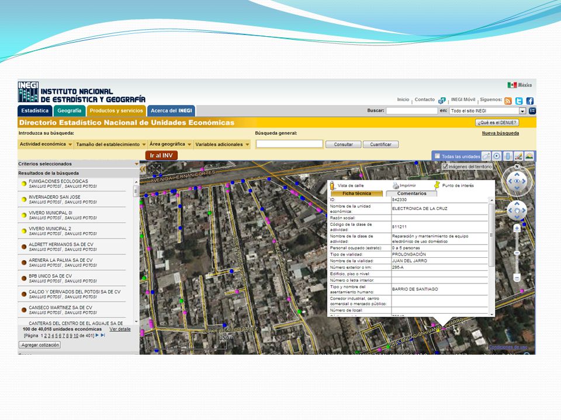This screenshot has height=420, width=561.
Task: Open the INEGI RSS feed icon
Action: [x=508, y=101]
